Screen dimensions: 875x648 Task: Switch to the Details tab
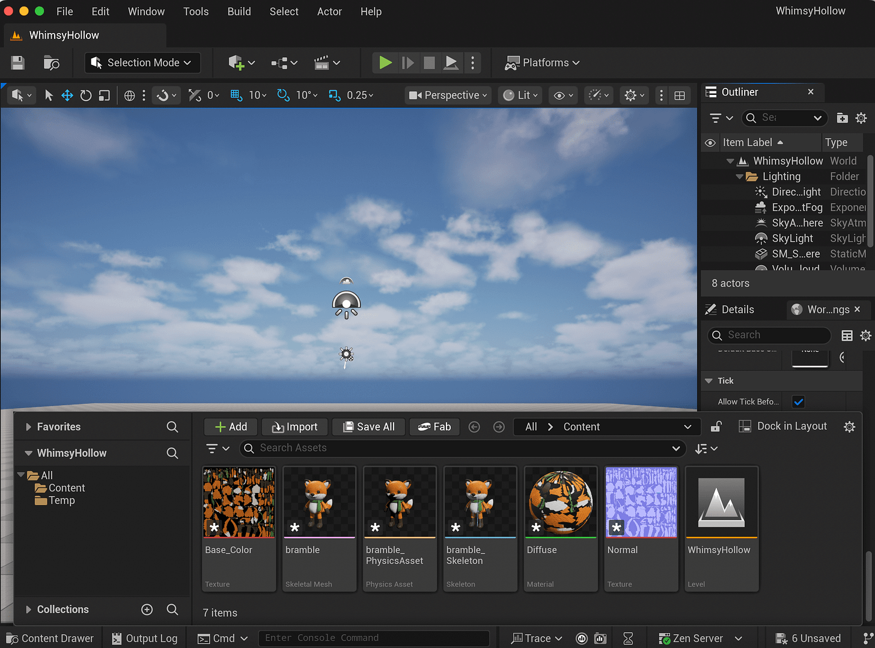click(x=737, y=310)
